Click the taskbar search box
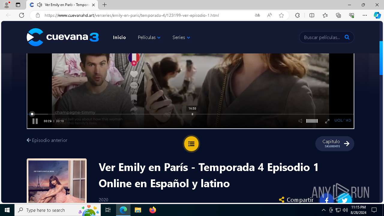Viewport: 384px width, 216px height. (x=58, y=210)
